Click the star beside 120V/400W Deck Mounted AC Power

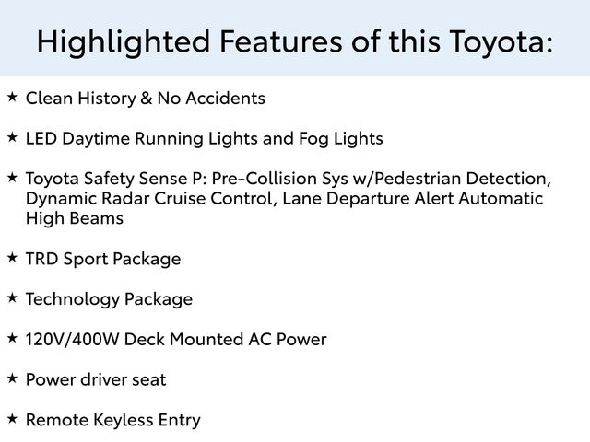pos(12,338)
